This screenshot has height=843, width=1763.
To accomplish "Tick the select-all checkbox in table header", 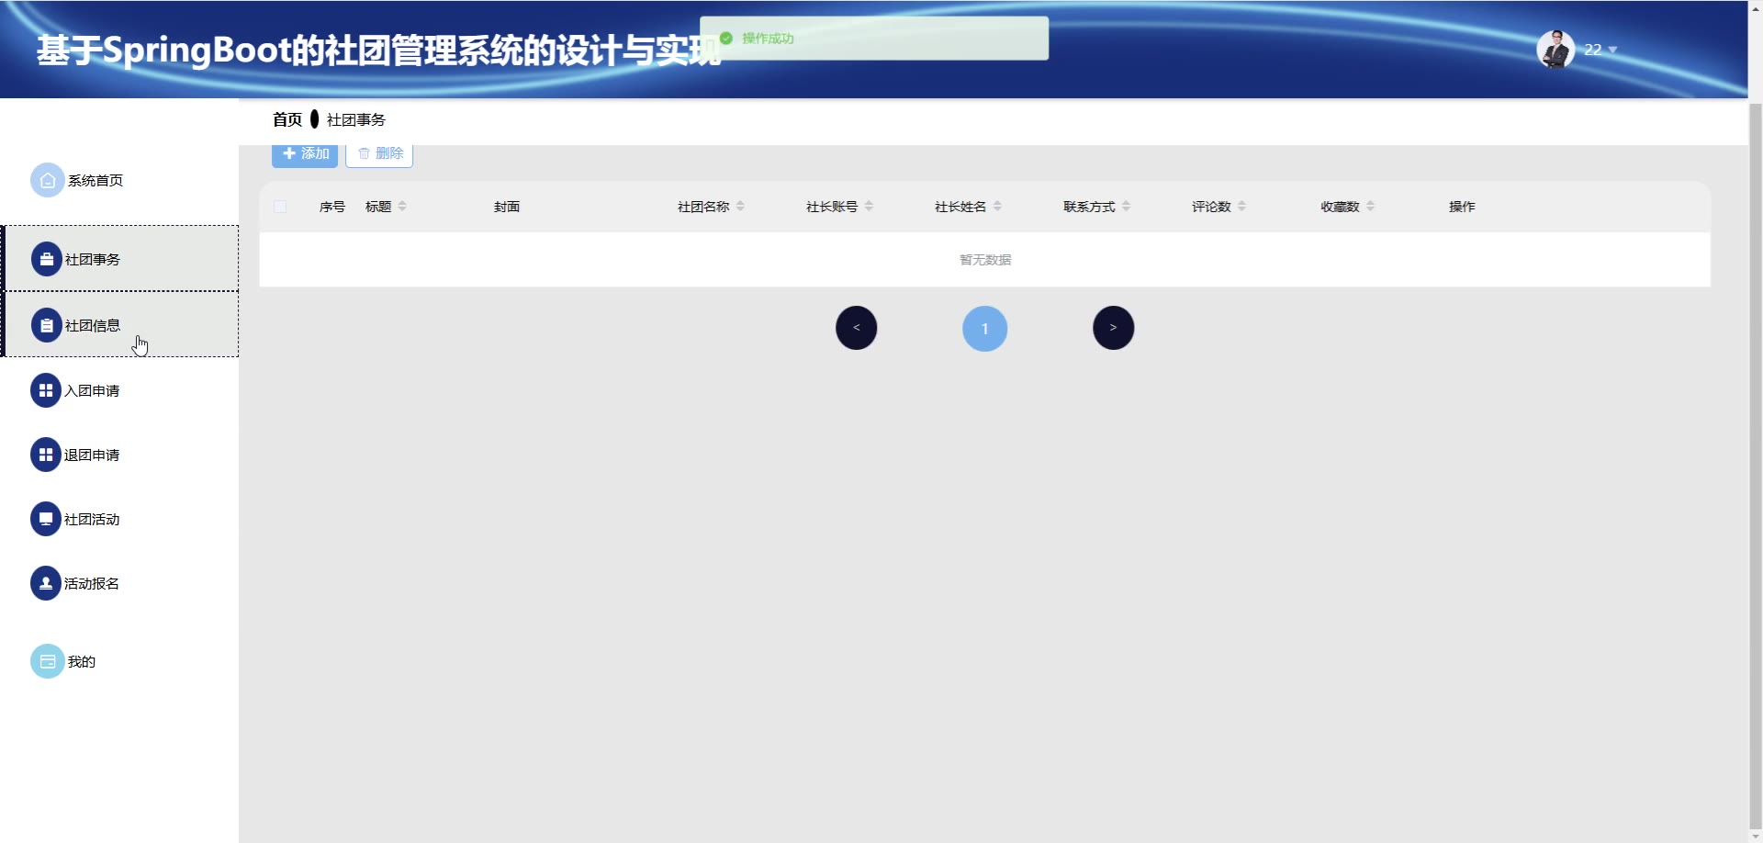I will (x=280, y=207).
